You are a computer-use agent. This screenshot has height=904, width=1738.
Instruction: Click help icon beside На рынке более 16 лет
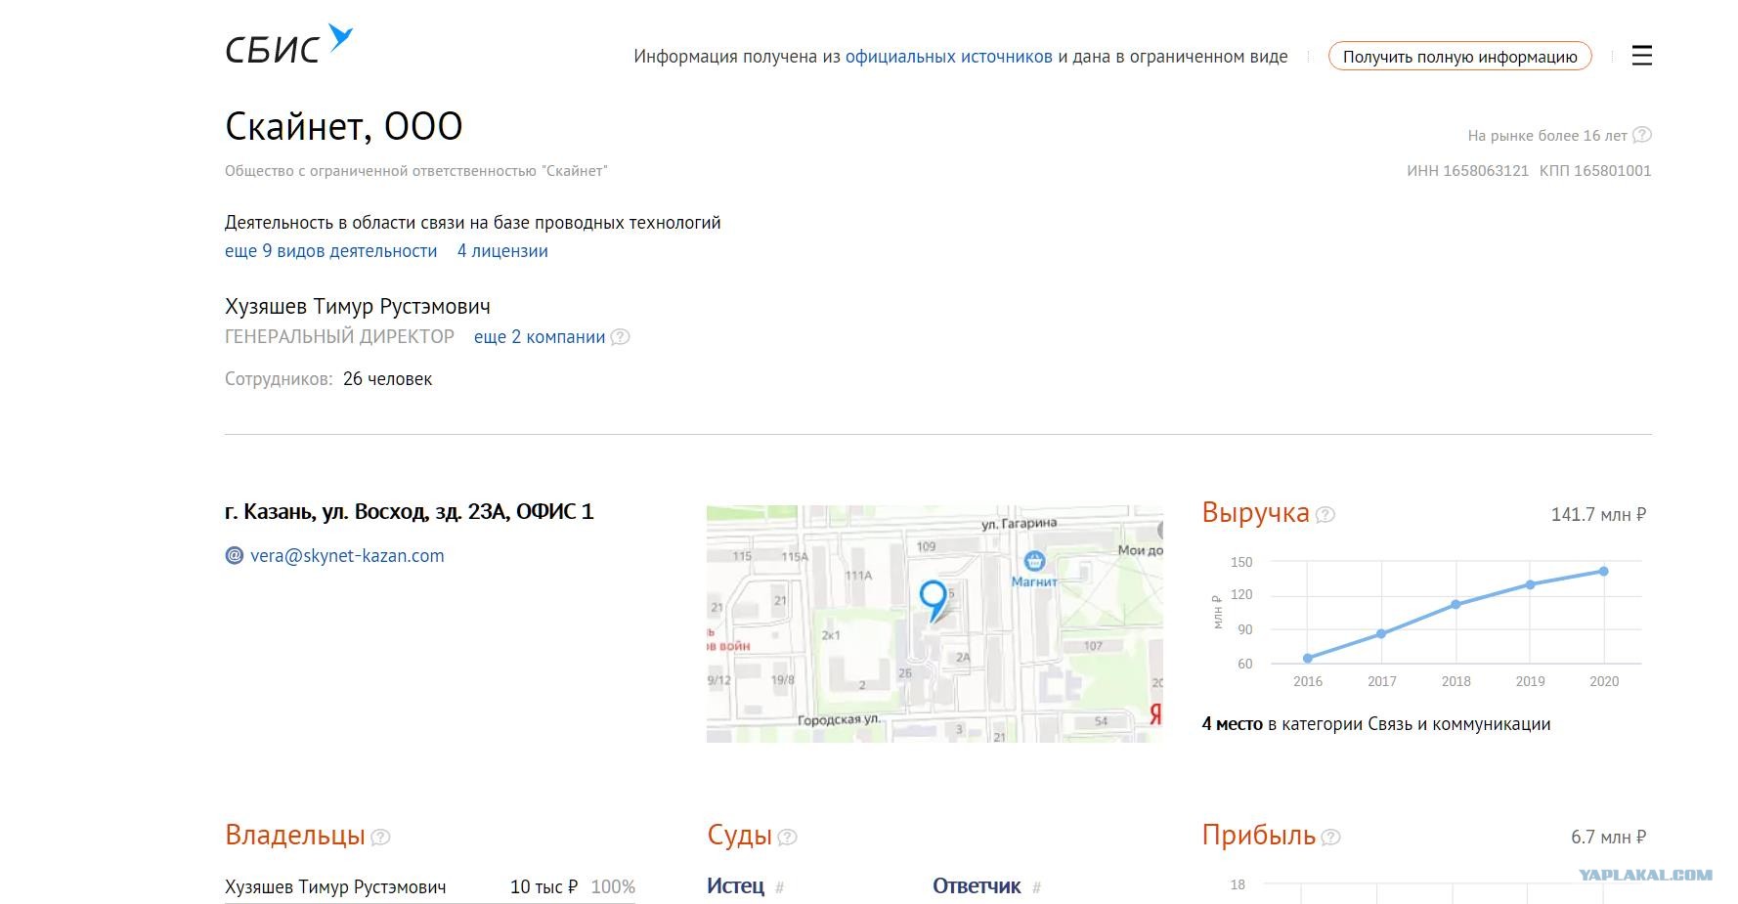[x=1642, y=135]
